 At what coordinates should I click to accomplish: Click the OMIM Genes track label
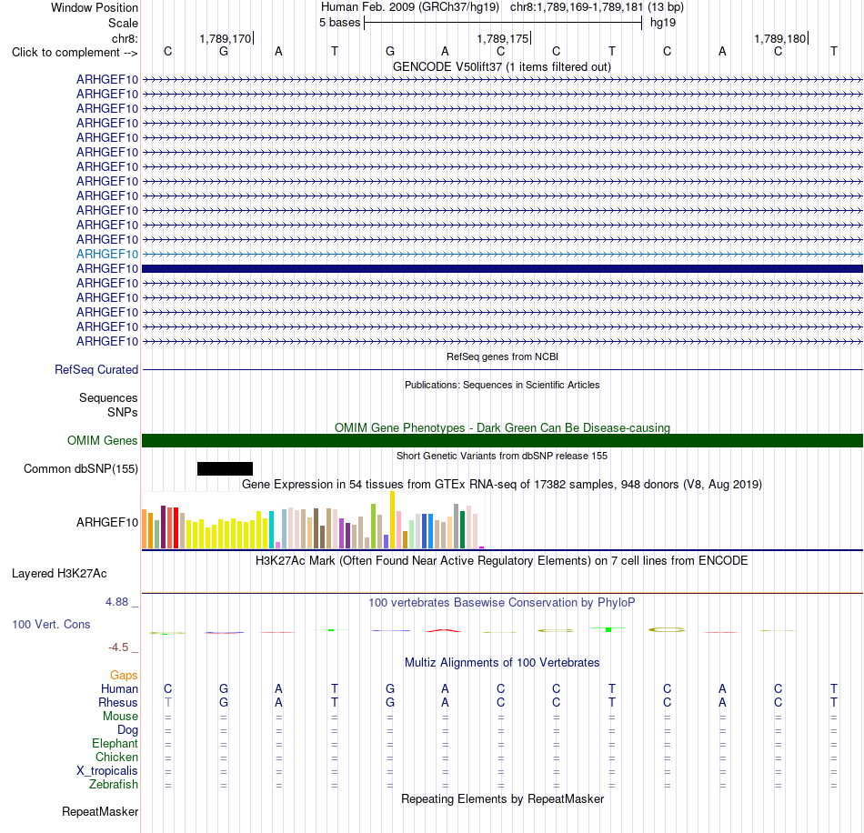point(102,441)
